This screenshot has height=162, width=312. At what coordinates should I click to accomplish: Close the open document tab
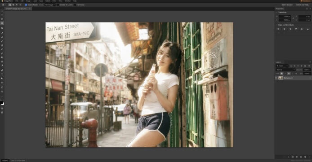(x=30, y=9)
